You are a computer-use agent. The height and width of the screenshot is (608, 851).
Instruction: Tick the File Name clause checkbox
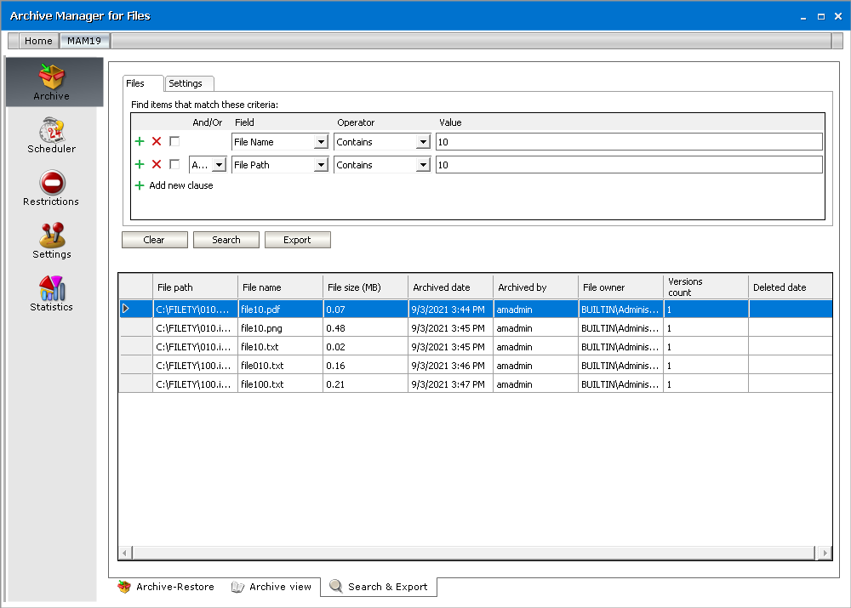pyautogui.click(x=174, y=142)
